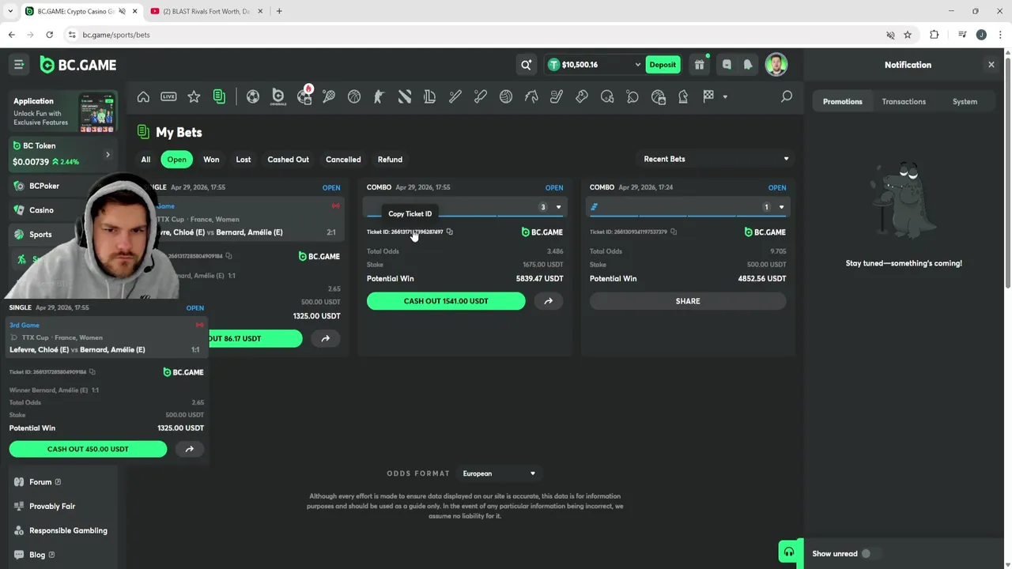This screenshot has height=569, width=1012.
Task: Switch to System notification tab
Action: pyautogui.click(x=965, y=101)
